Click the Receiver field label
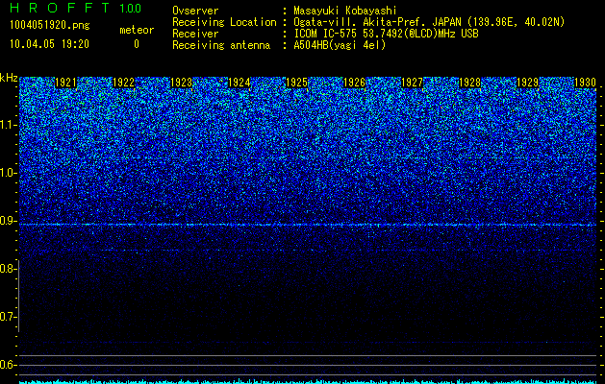 click(195, 34)
